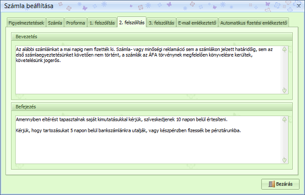The height and width of the screenshot is (195, 305).
Task: Select the 2. felszólítás tab
Action: (x=132, y=22)
